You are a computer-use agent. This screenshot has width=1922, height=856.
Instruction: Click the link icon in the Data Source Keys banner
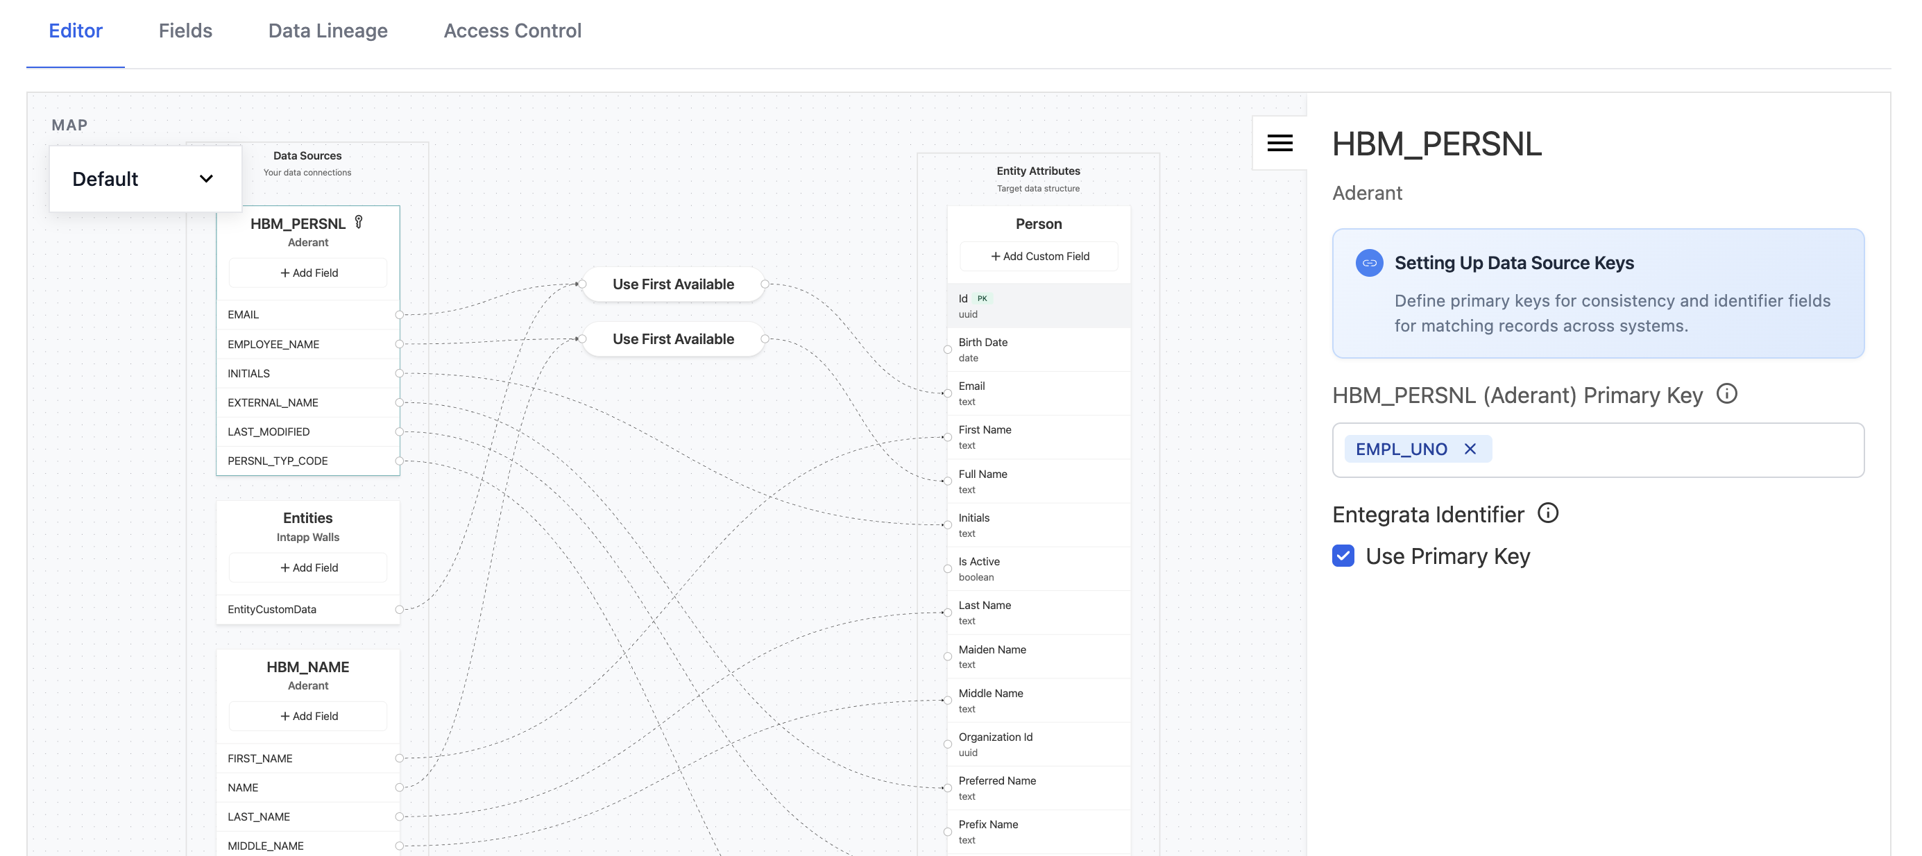(1370, 262)
